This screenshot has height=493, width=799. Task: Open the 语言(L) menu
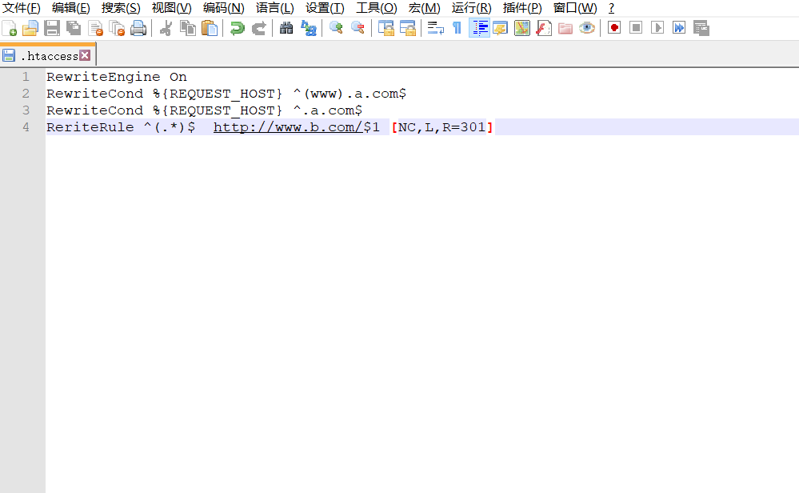tap(274, 8)
